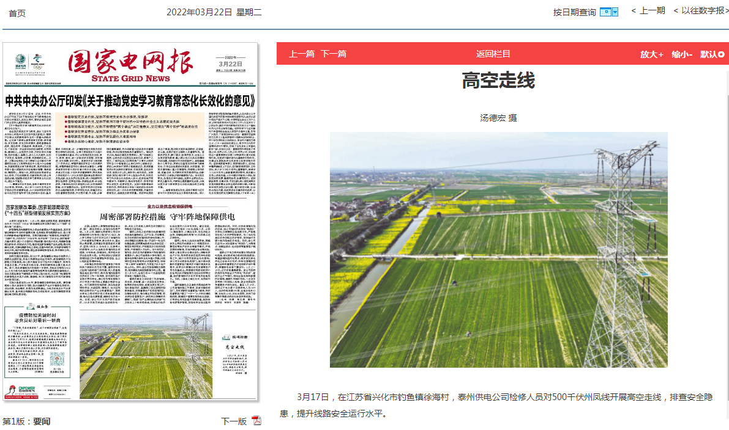Click the date text 2022年03月22日 星期二
This screenshot has width=729, height=430.
coord(214,13)
